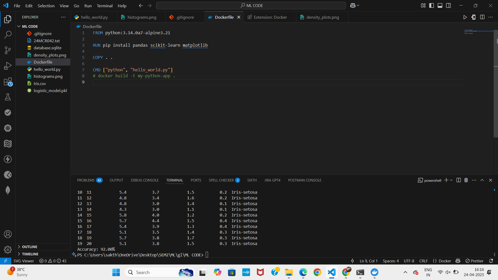Open the MongoDB leaf icon view
The width and height of the screenshot is (498, 280).
[8, 190]
